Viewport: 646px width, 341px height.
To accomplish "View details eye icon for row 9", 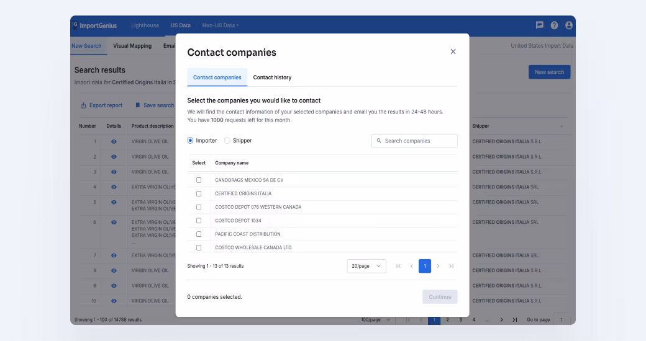I will point(114,286).
